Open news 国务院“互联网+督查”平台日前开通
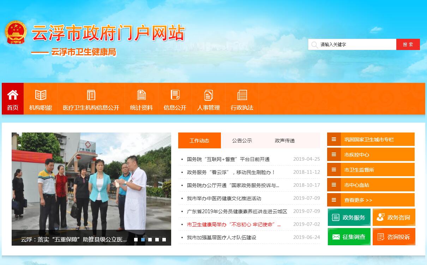Viewport: 427px width, 265px height. (228, 159)
